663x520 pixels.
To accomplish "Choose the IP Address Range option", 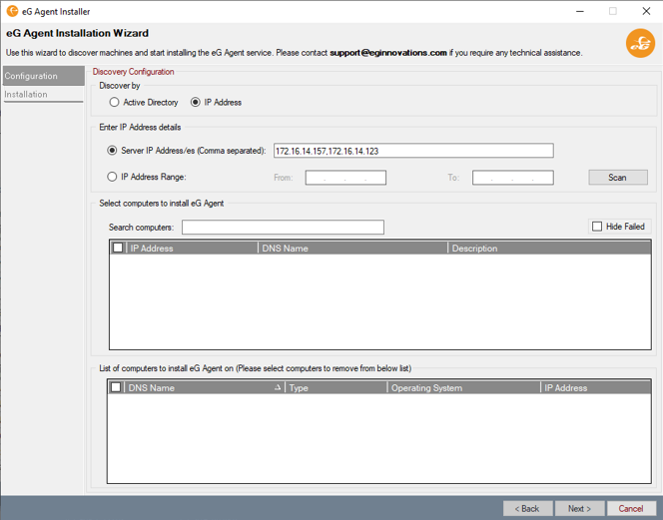I will 147,177.
